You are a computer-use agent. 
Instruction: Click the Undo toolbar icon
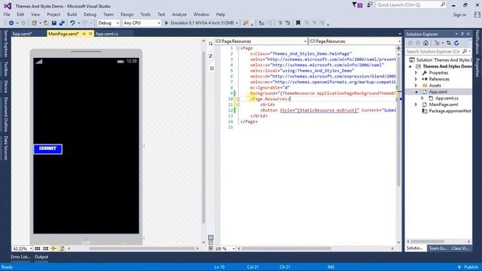[x=72, y=23]
